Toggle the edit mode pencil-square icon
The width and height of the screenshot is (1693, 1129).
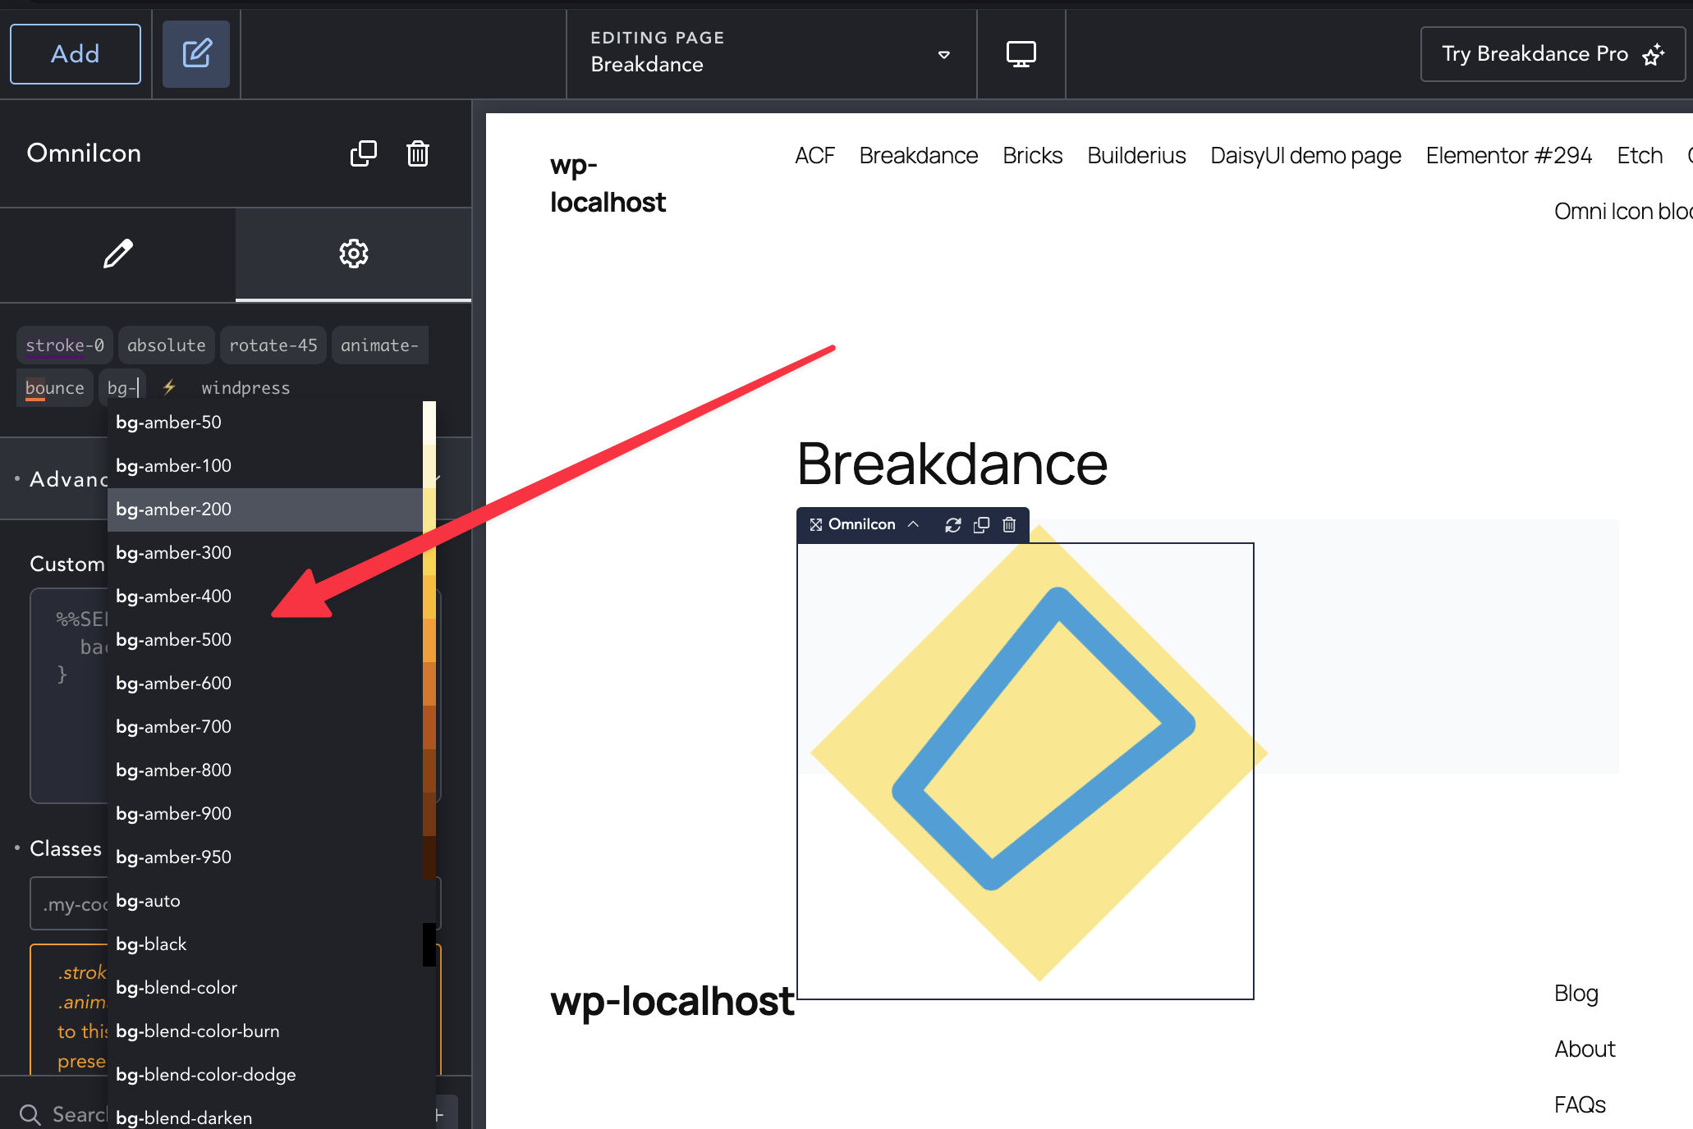196,54
